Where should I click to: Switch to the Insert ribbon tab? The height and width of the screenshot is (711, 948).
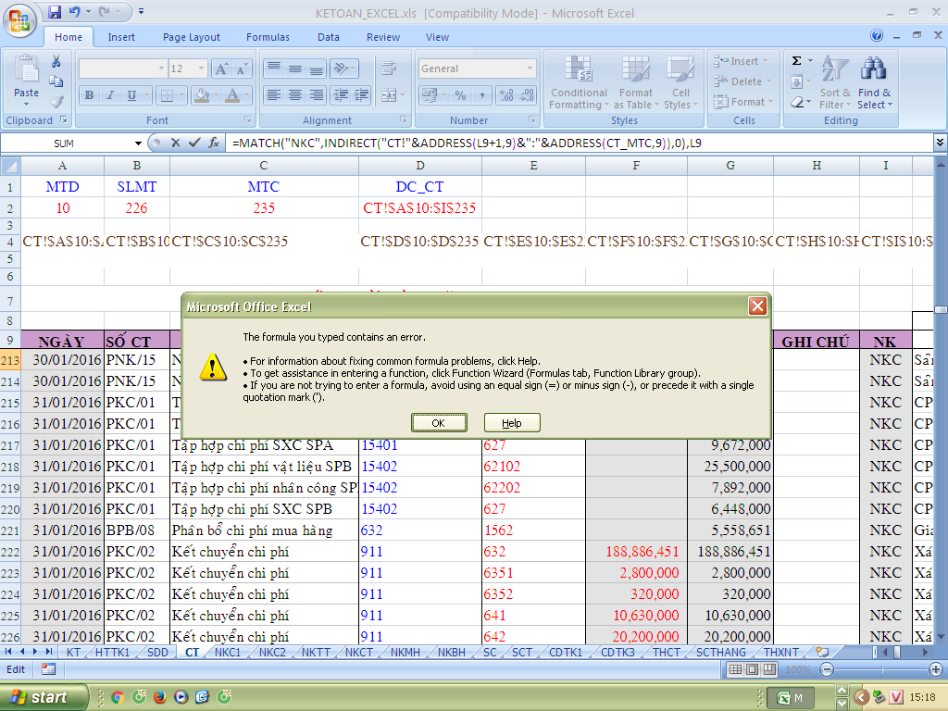121,37
